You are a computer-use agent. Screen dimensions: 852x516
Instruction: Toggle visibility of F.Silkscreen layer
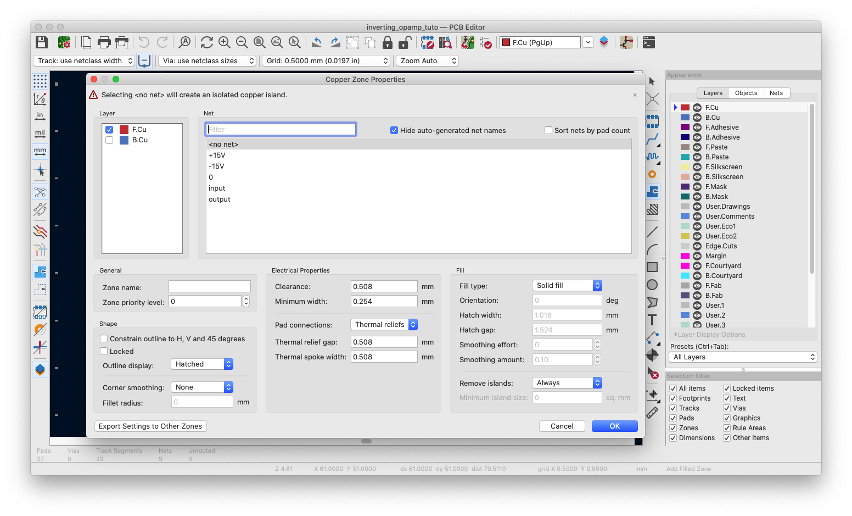click(697, 167)
